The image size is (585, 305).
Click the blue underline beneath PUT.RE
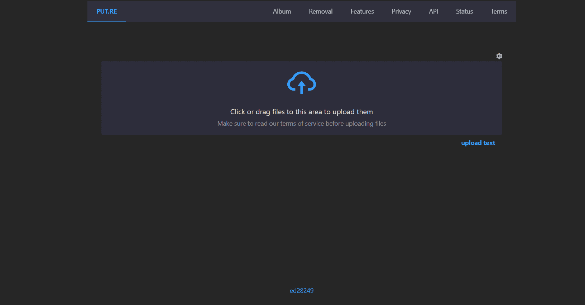coord(106,21)
